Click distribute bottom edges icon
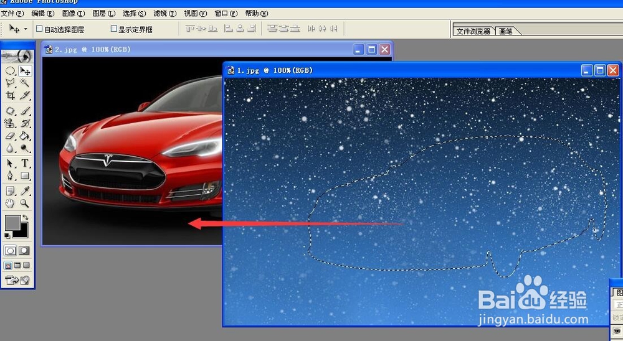 tap(295, 29)
